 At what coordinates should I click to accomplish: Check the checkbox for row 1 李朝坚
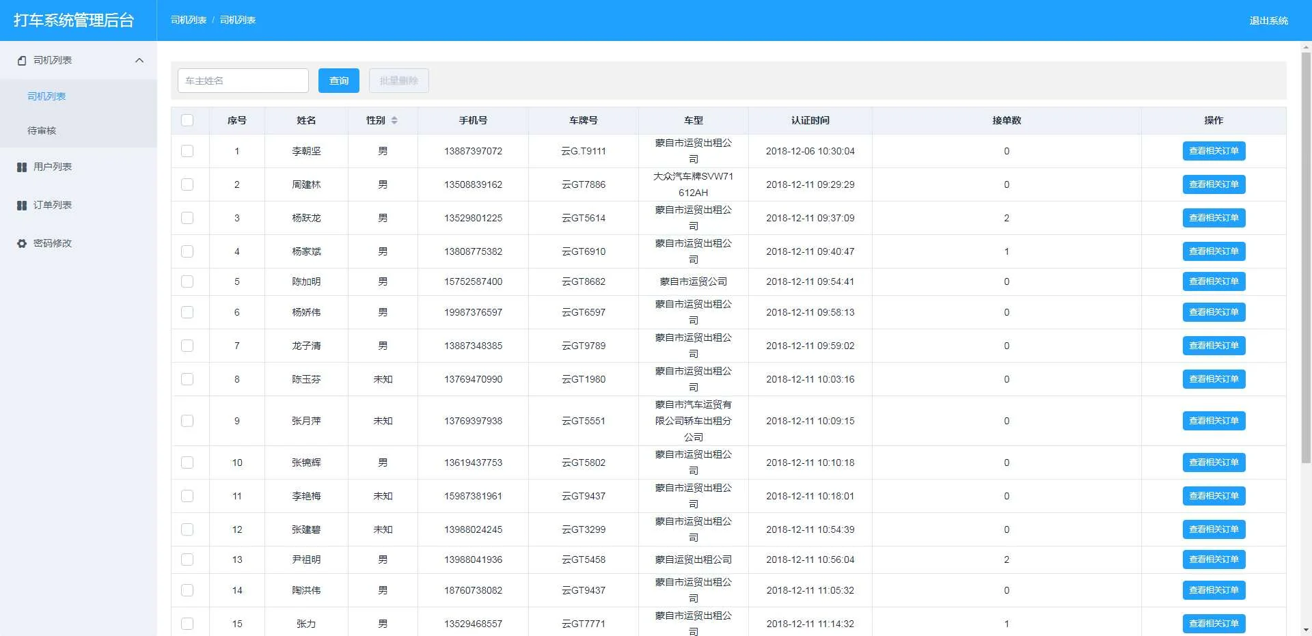[187, 151]
